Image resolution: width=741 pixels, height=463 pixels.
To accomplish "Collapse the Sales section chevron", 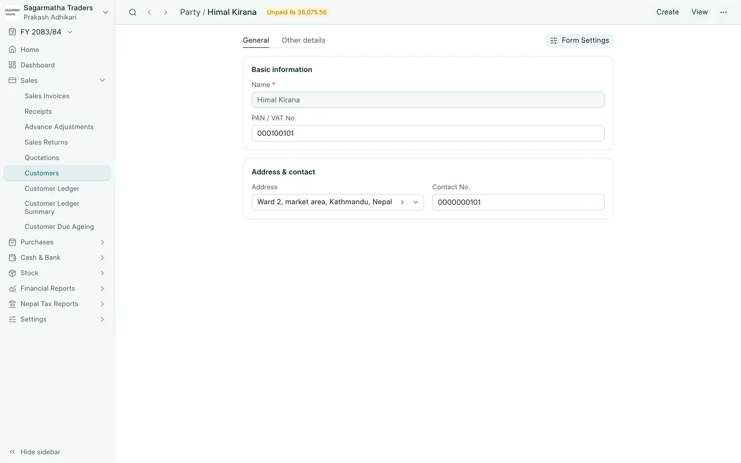I will (102, 81).
